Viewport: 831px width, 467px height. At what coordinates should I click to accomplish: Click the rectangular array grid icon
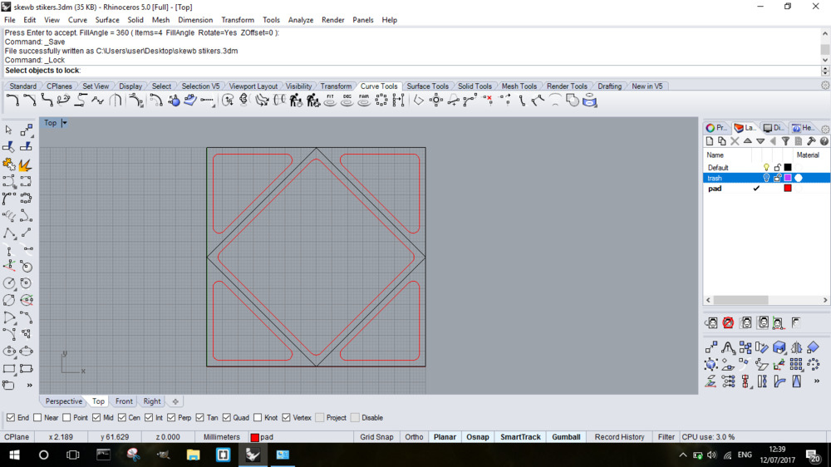point(796,364)
